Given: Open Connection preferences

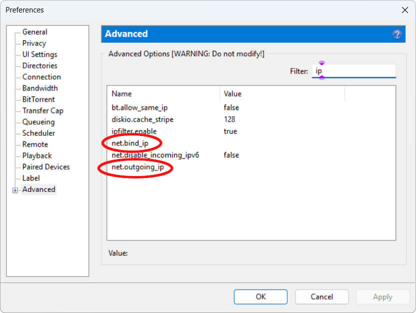Looking at the screenshot, I should coord(41,77).
